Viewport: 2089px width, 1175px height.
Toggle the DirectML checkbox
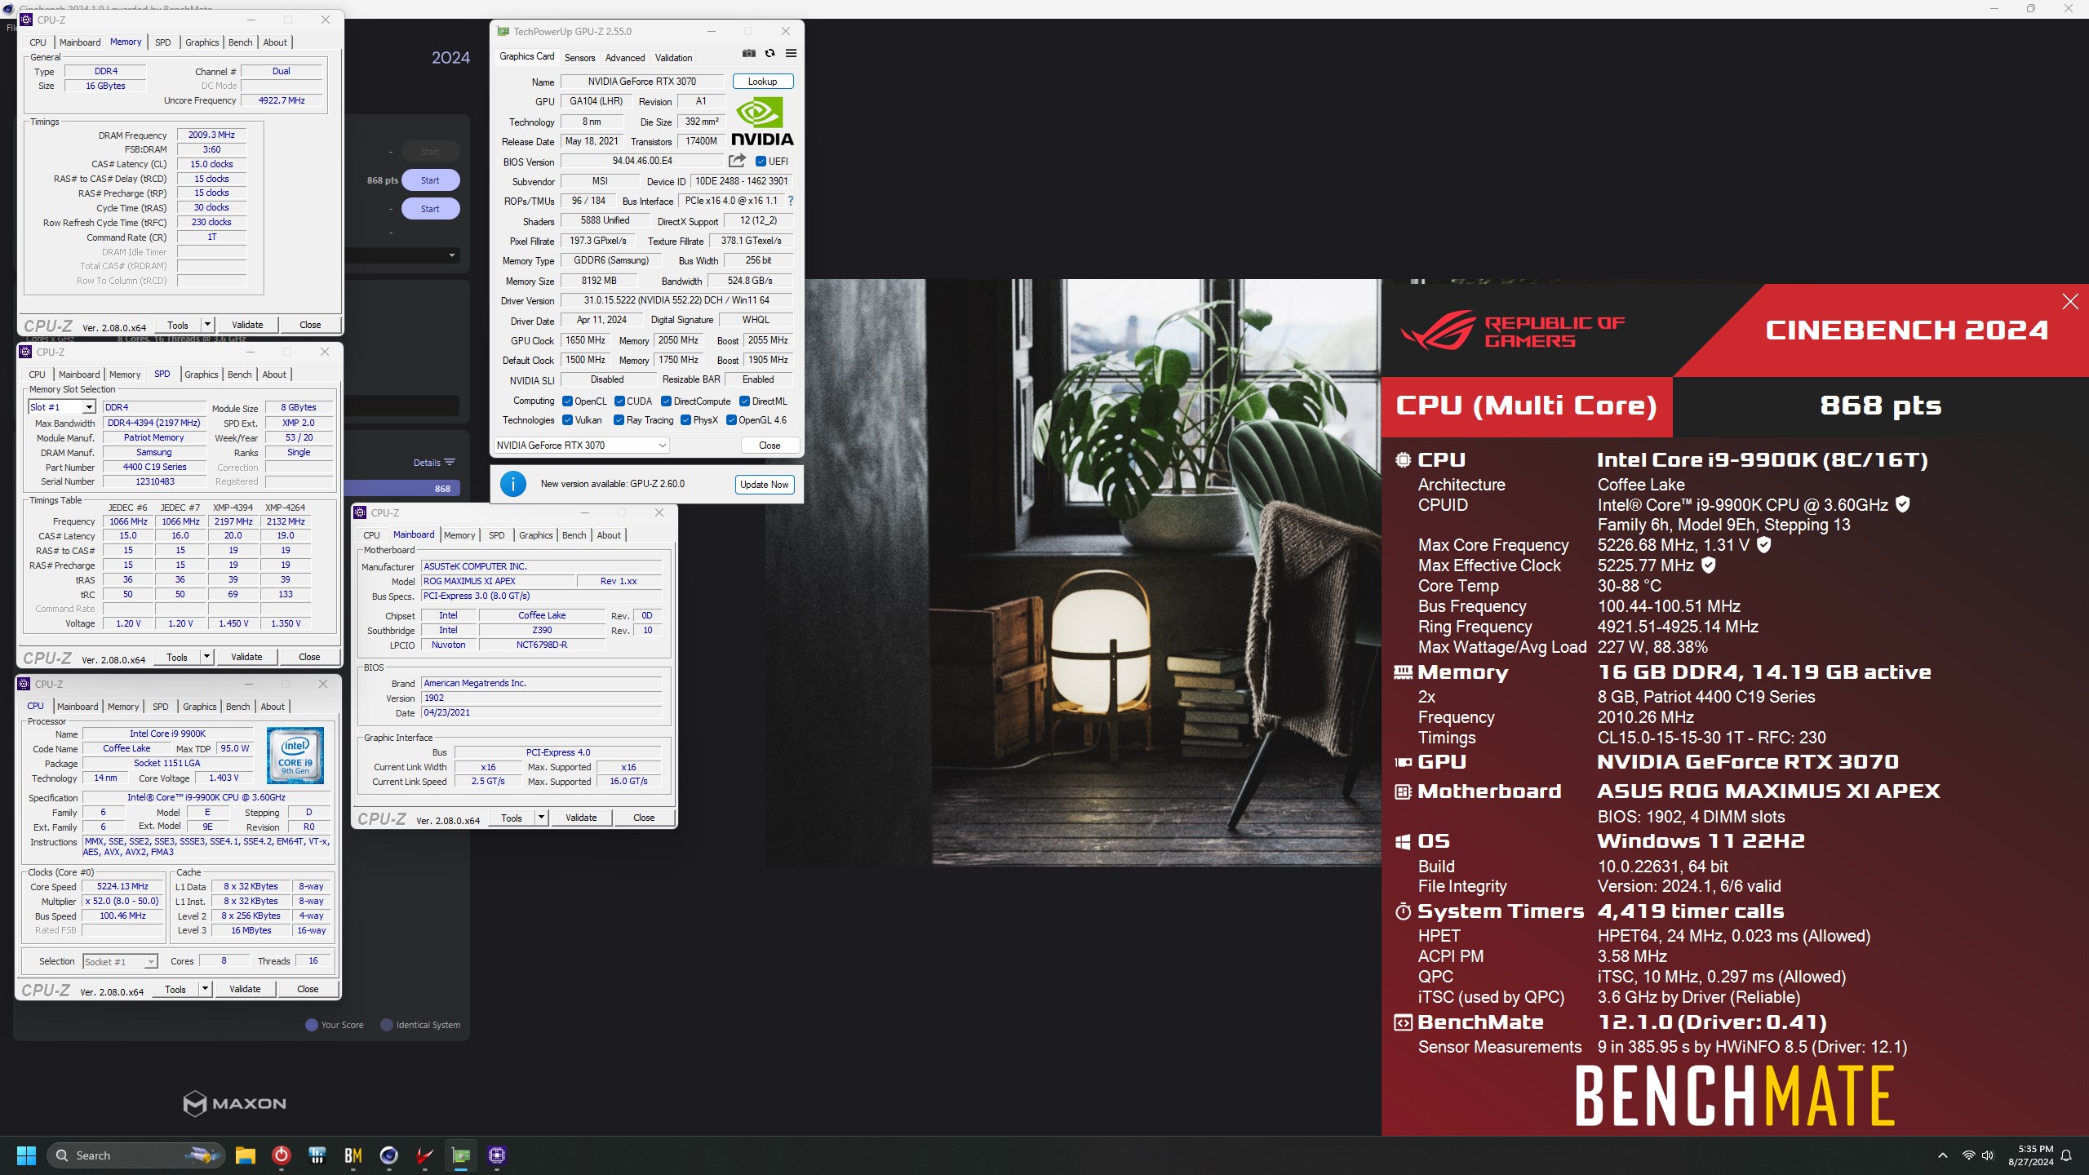point(744,401)
